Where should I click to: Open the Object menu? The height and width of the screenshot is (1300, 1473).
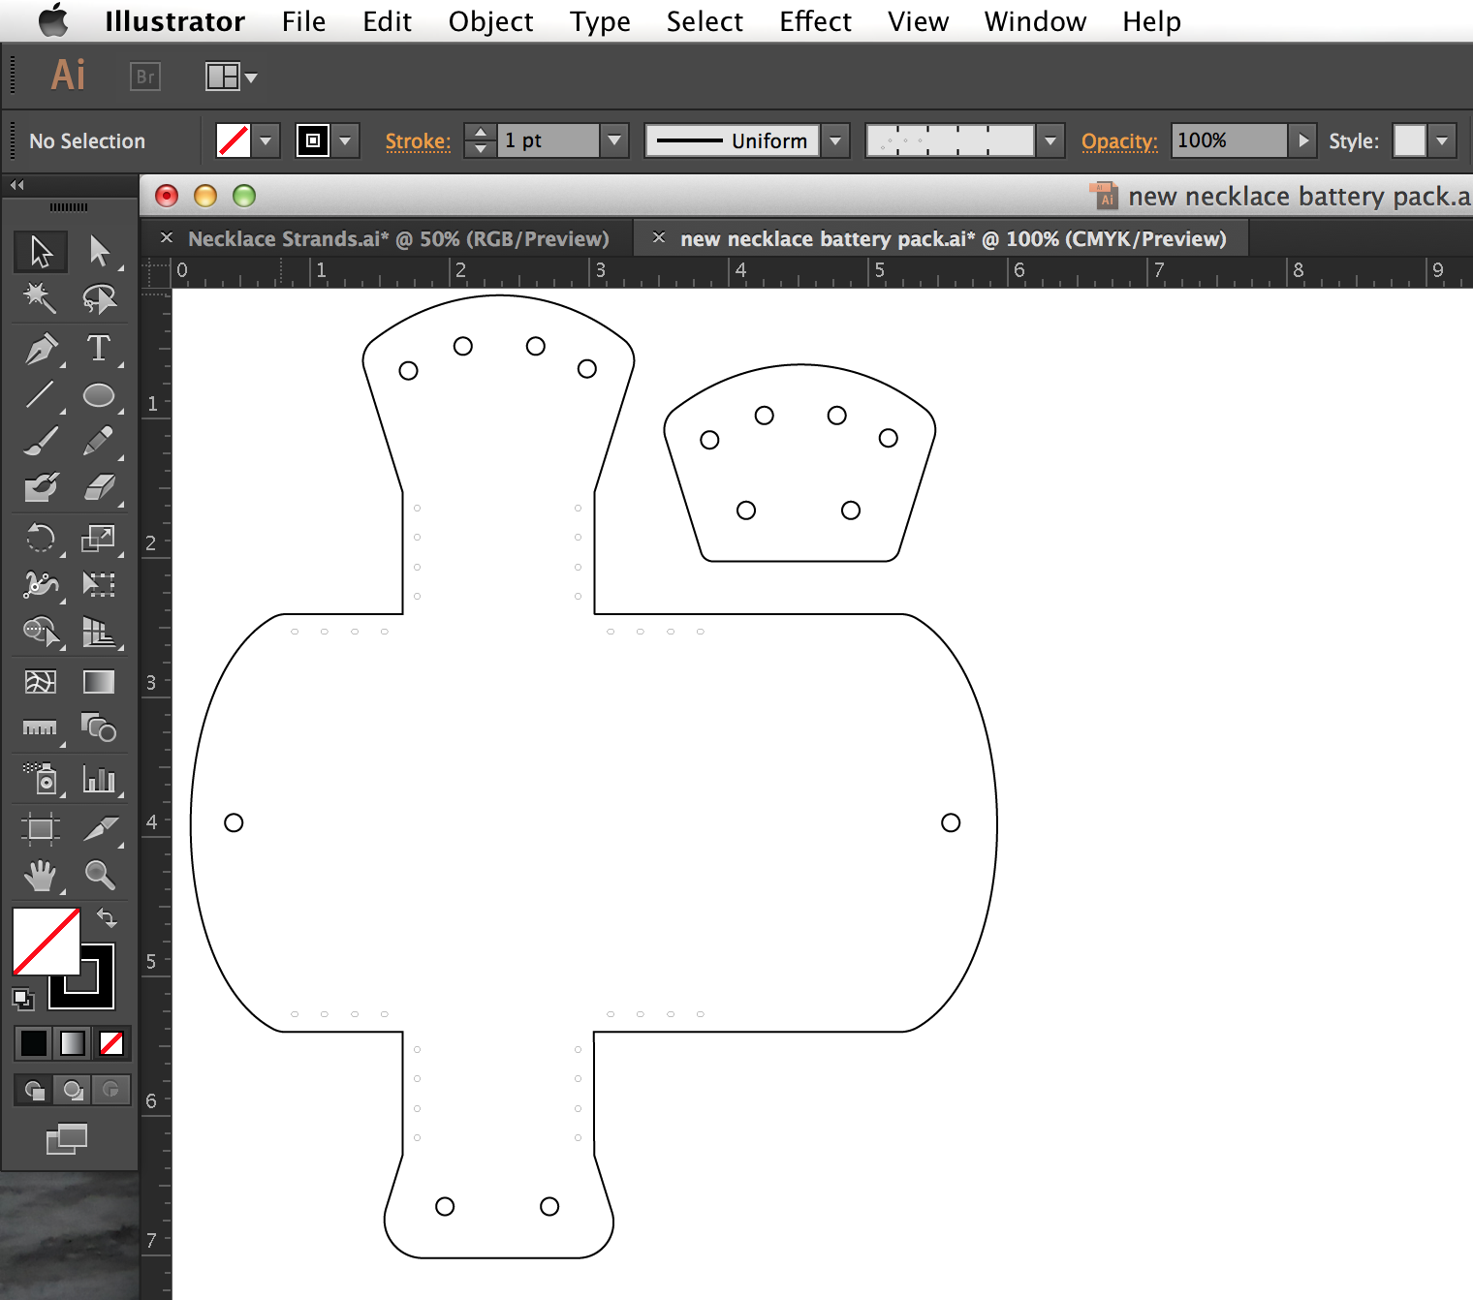coord(490,21)
